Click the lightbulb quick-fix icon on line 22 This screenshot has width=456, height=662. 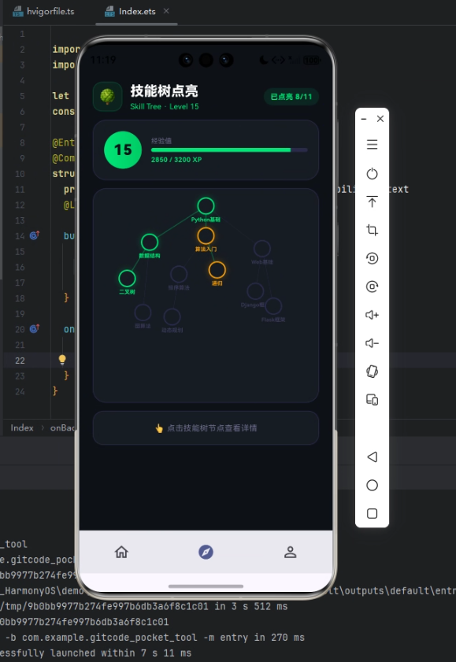[62, 360]
